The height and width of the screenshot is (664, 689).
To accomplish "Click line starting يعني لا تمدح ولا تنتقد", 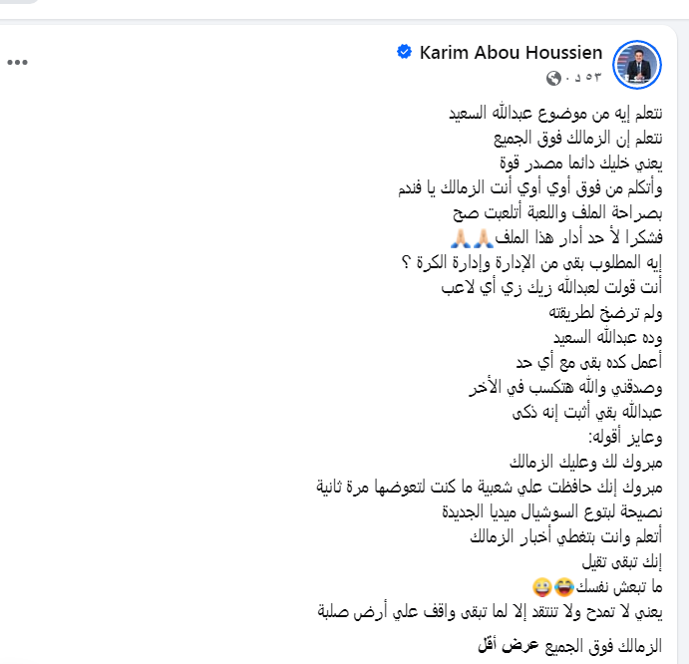I will 490,612.
